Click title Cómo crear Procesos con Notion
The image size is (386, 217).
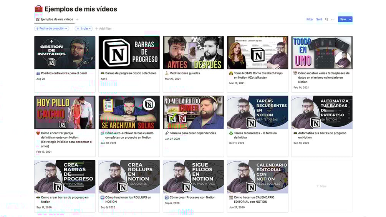click(192, 197)
